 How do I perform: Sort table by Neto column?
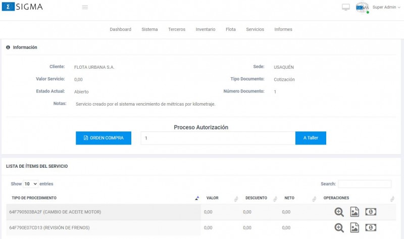299,198
